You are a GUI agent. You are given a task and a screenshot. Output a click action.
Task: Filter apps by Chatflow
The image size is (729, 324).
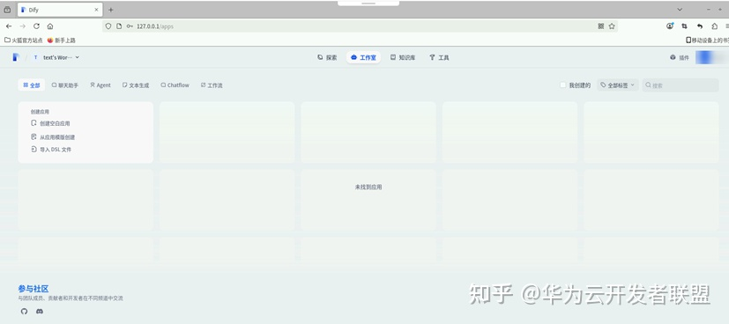point(175,85)
